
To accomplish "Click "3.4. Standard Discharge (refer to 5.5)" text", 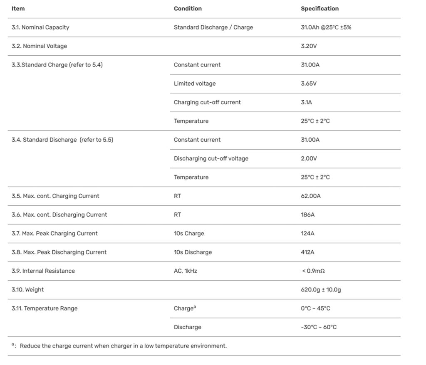I will pyautogui.click(x=62, y=140).
